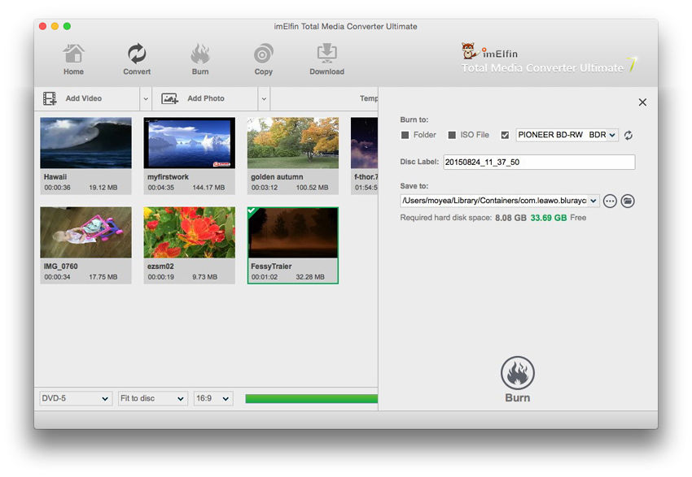
Task: Open the Burn module in toolbar
Action: tap(200, 59)
